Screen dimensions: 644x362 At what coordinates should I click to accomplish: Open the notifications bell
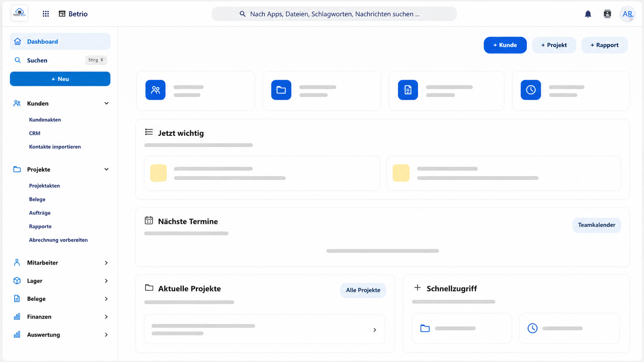tap(588, 14)
